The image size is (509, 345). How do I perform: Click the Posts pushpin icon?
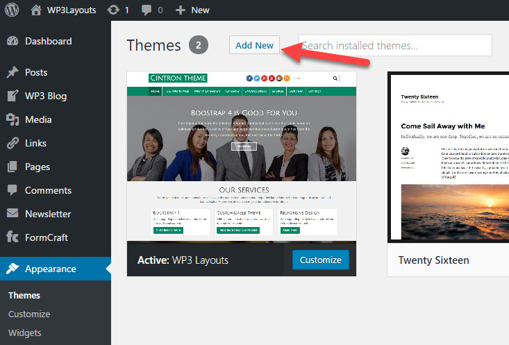pyautogui.click(x=12, y=72)
